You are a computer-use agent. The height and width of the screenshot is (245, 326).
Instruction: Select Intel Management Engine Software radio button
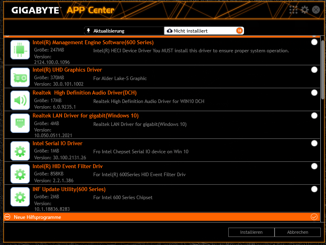pos(314,42)
